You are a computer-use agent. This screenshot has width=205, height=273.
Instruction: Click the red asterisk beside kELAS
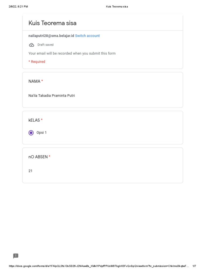42,120
